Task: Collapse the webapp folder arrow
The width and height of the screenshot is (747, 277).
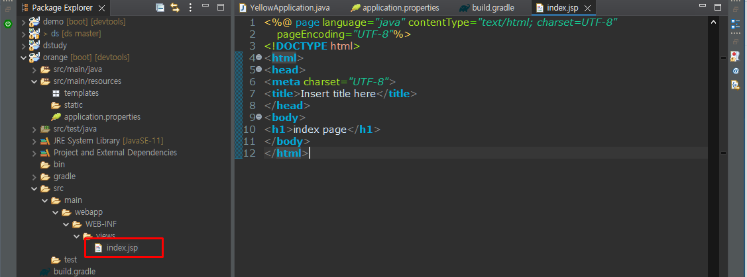Action: pos(55,212)
